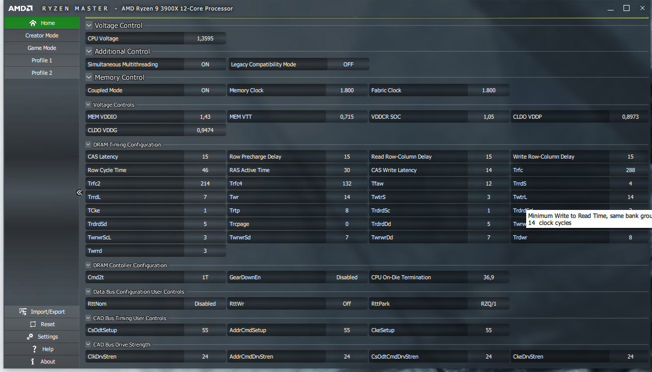Collapse sidebar with double-arrow icon
This screenshot has width=652, height=372.
coord(79,192)
